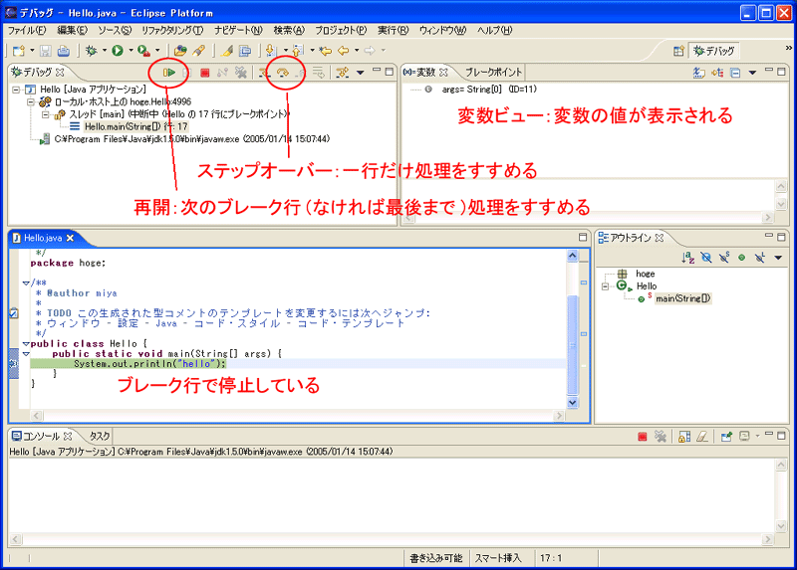Click breakpoint marker on line 17 ruler

pos(14,363)
